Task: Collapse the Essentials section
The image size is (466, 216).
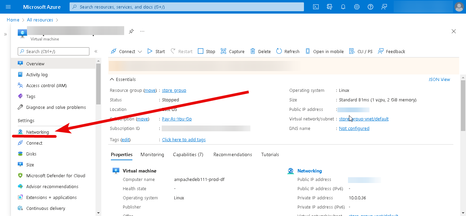Action: click(123, 79)
